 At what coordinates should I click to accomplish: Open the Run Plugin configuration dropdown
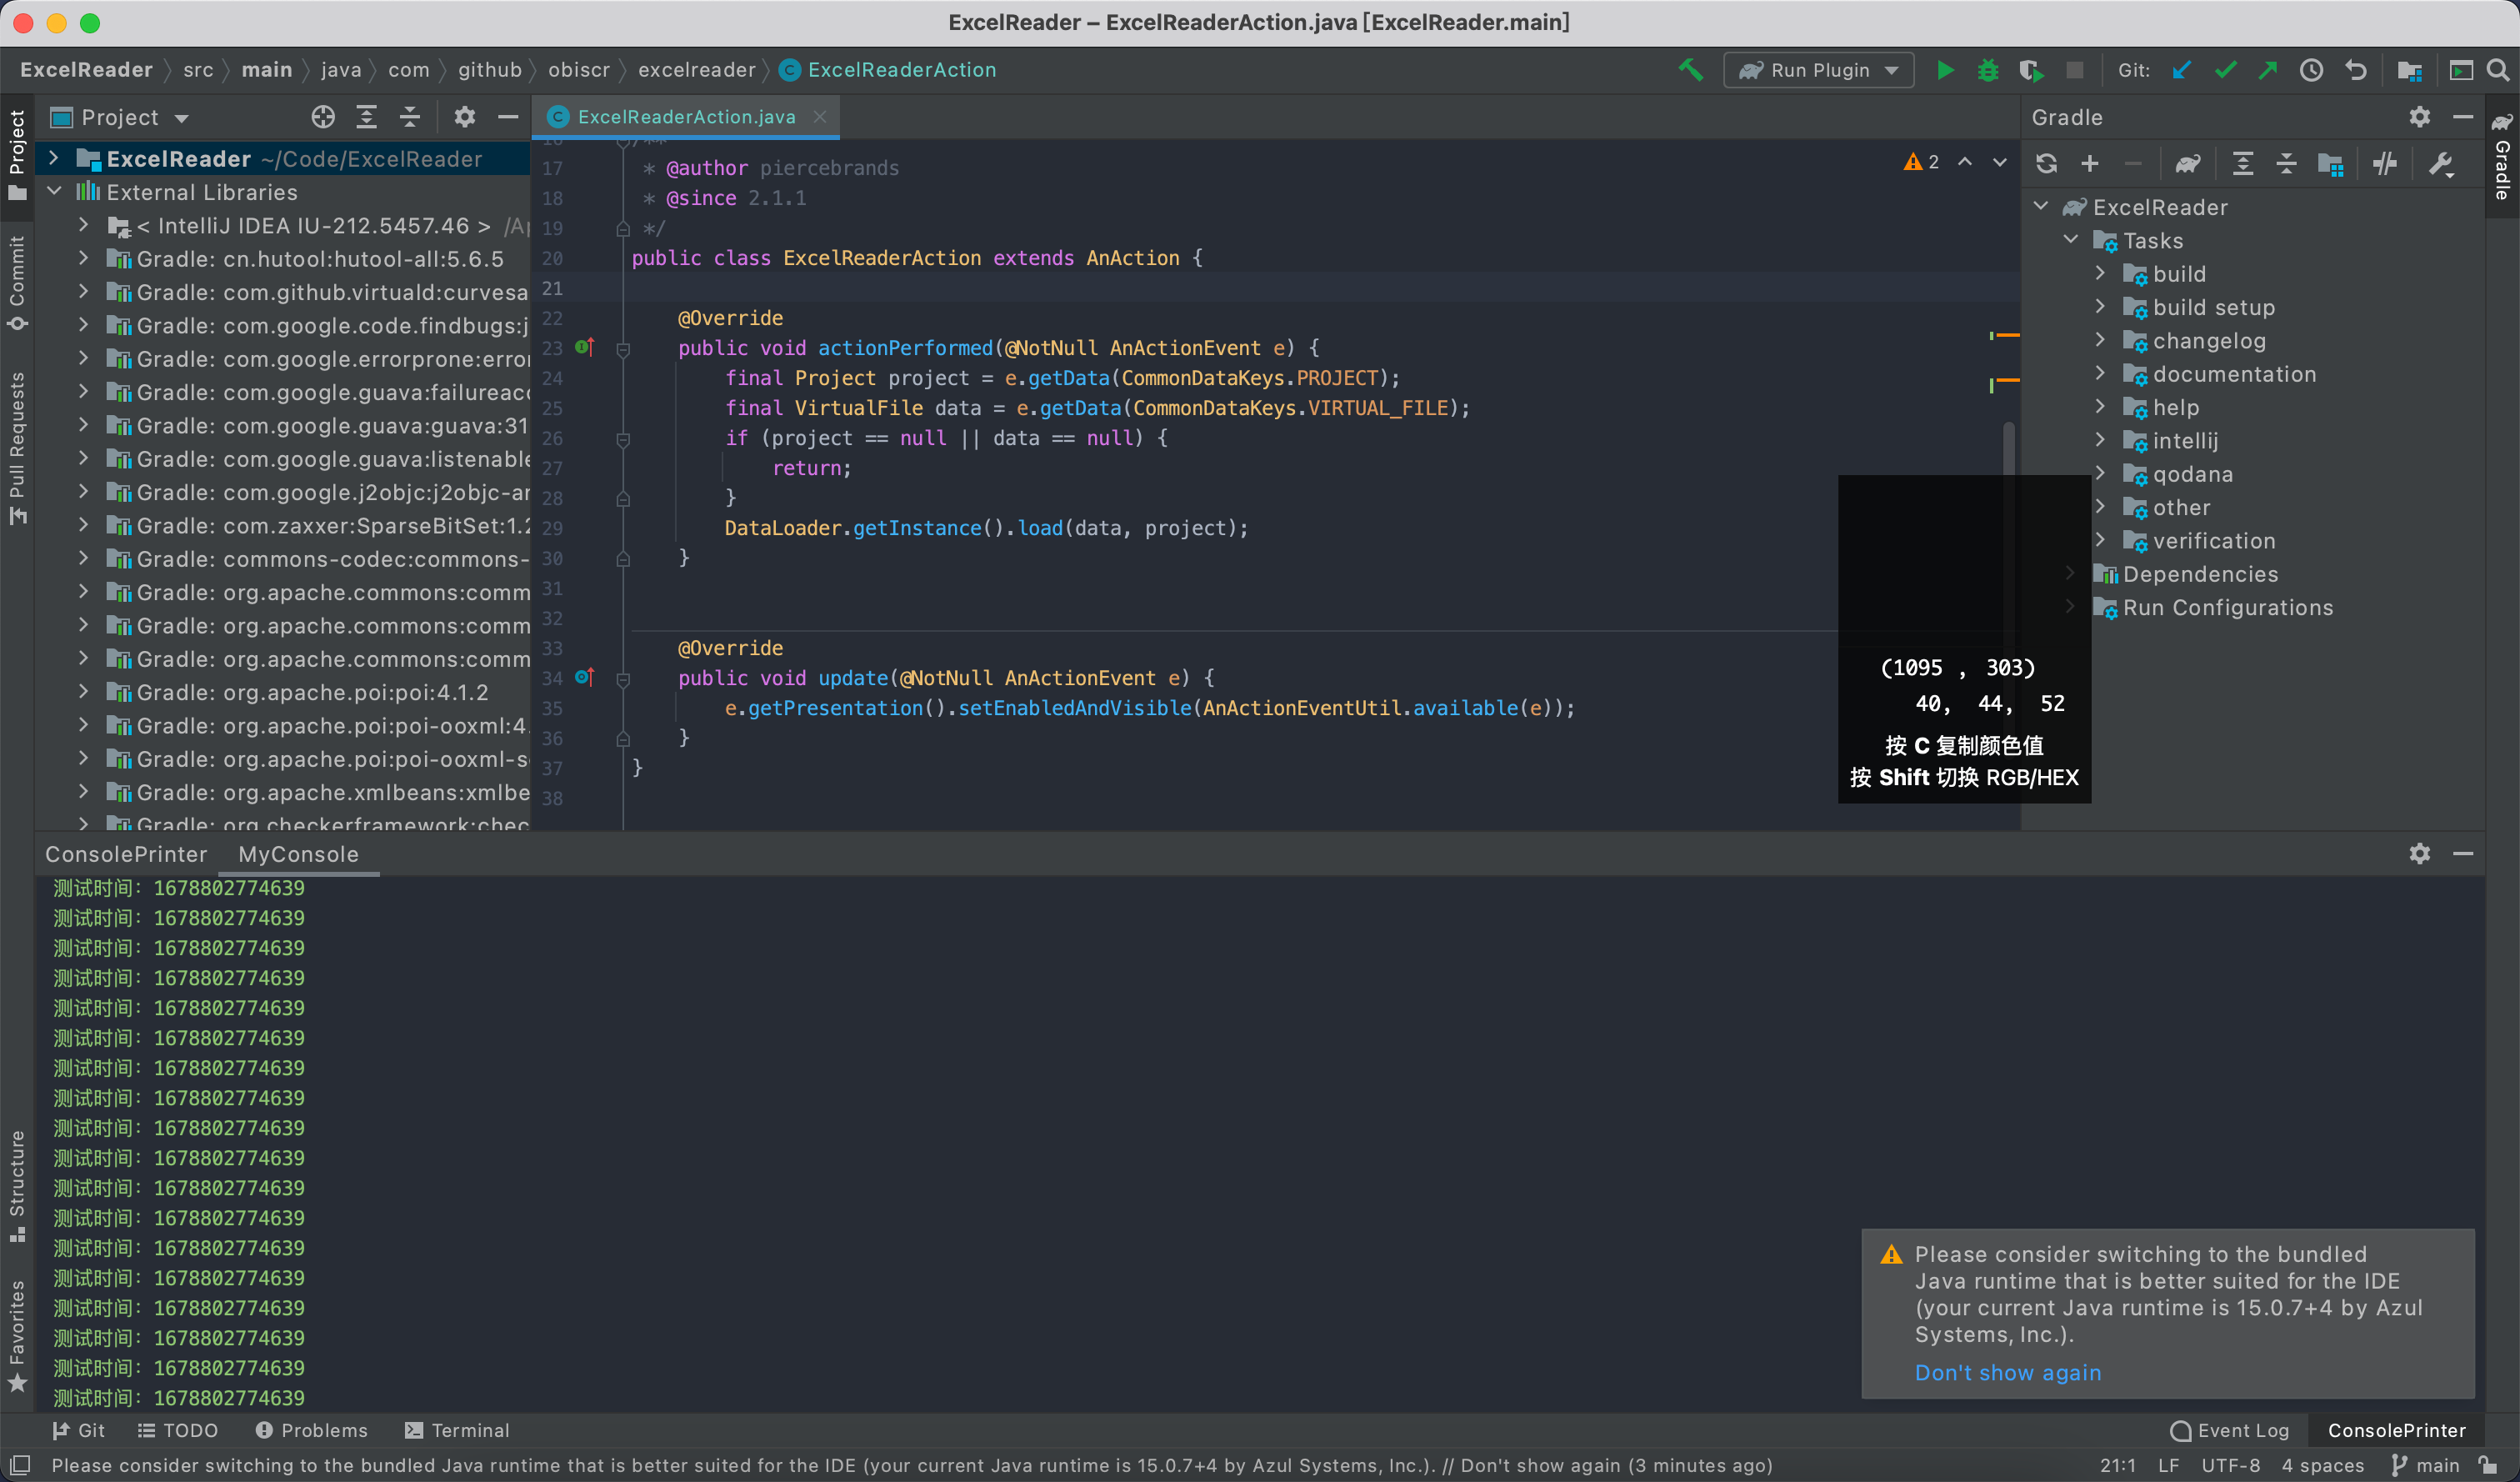coord(1890,70)
